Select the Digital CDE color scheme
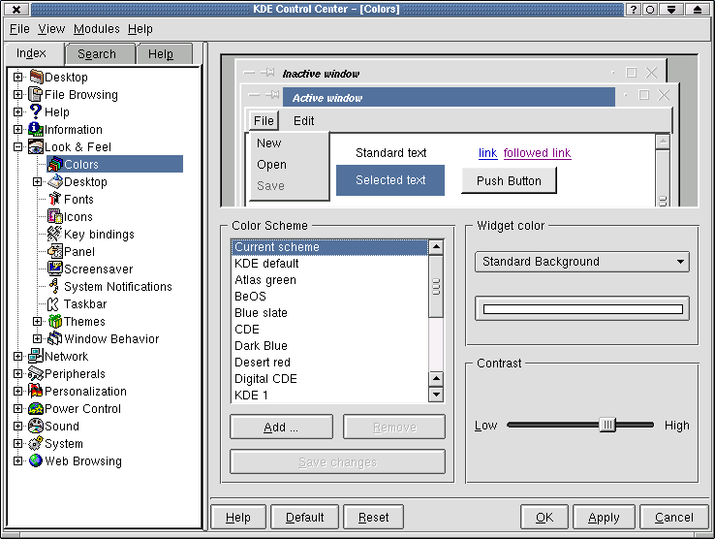The height and width of the screenshot is (539, 715). point(329,378)
